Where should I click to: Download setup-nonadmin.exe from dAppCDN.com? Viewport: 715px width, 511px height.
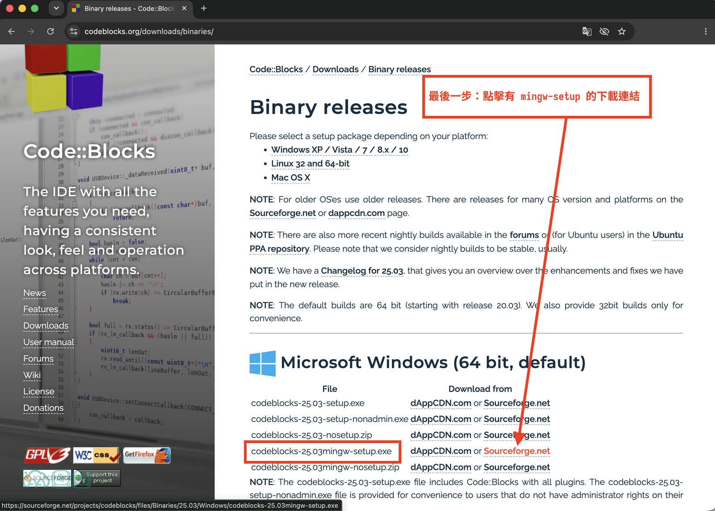(441, 419)
